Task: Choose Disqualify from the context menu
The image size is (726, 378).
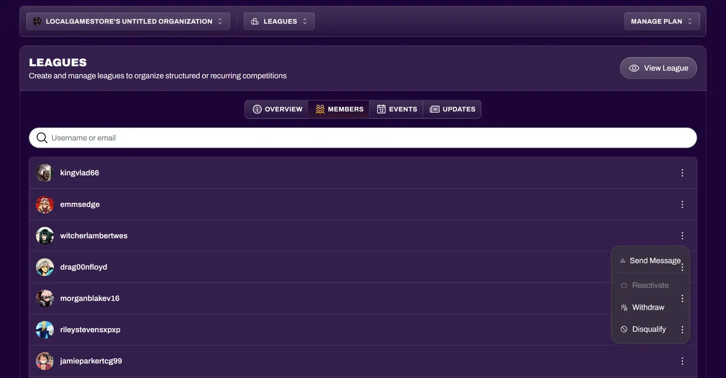Action: (x=650, y=329)
